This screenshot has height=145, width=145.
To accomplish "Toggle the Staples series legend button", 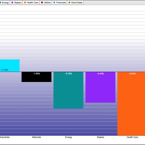I will [x=16, y=3].
